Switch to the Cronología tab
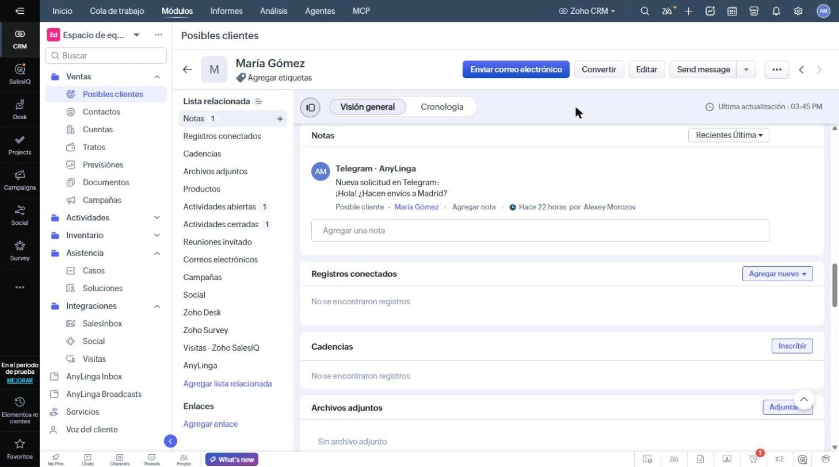 (x=442, y=107)
